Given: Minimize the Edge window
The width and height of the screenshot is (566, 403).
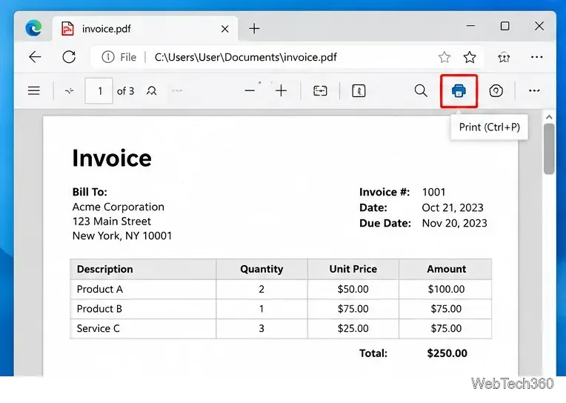Looking at the screenshot, I should coord(470,26).
